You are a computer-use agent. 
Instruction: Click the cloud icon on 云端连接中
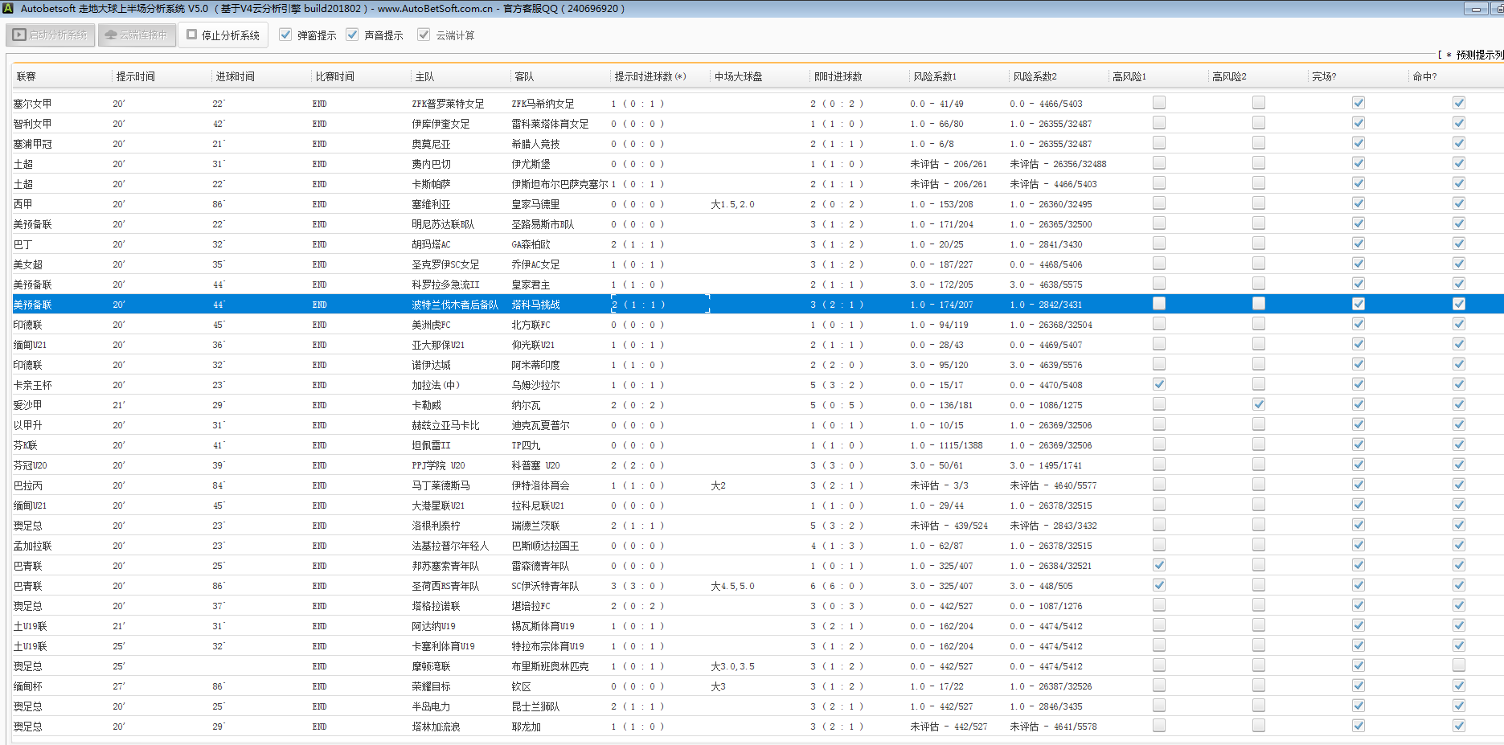111,35
